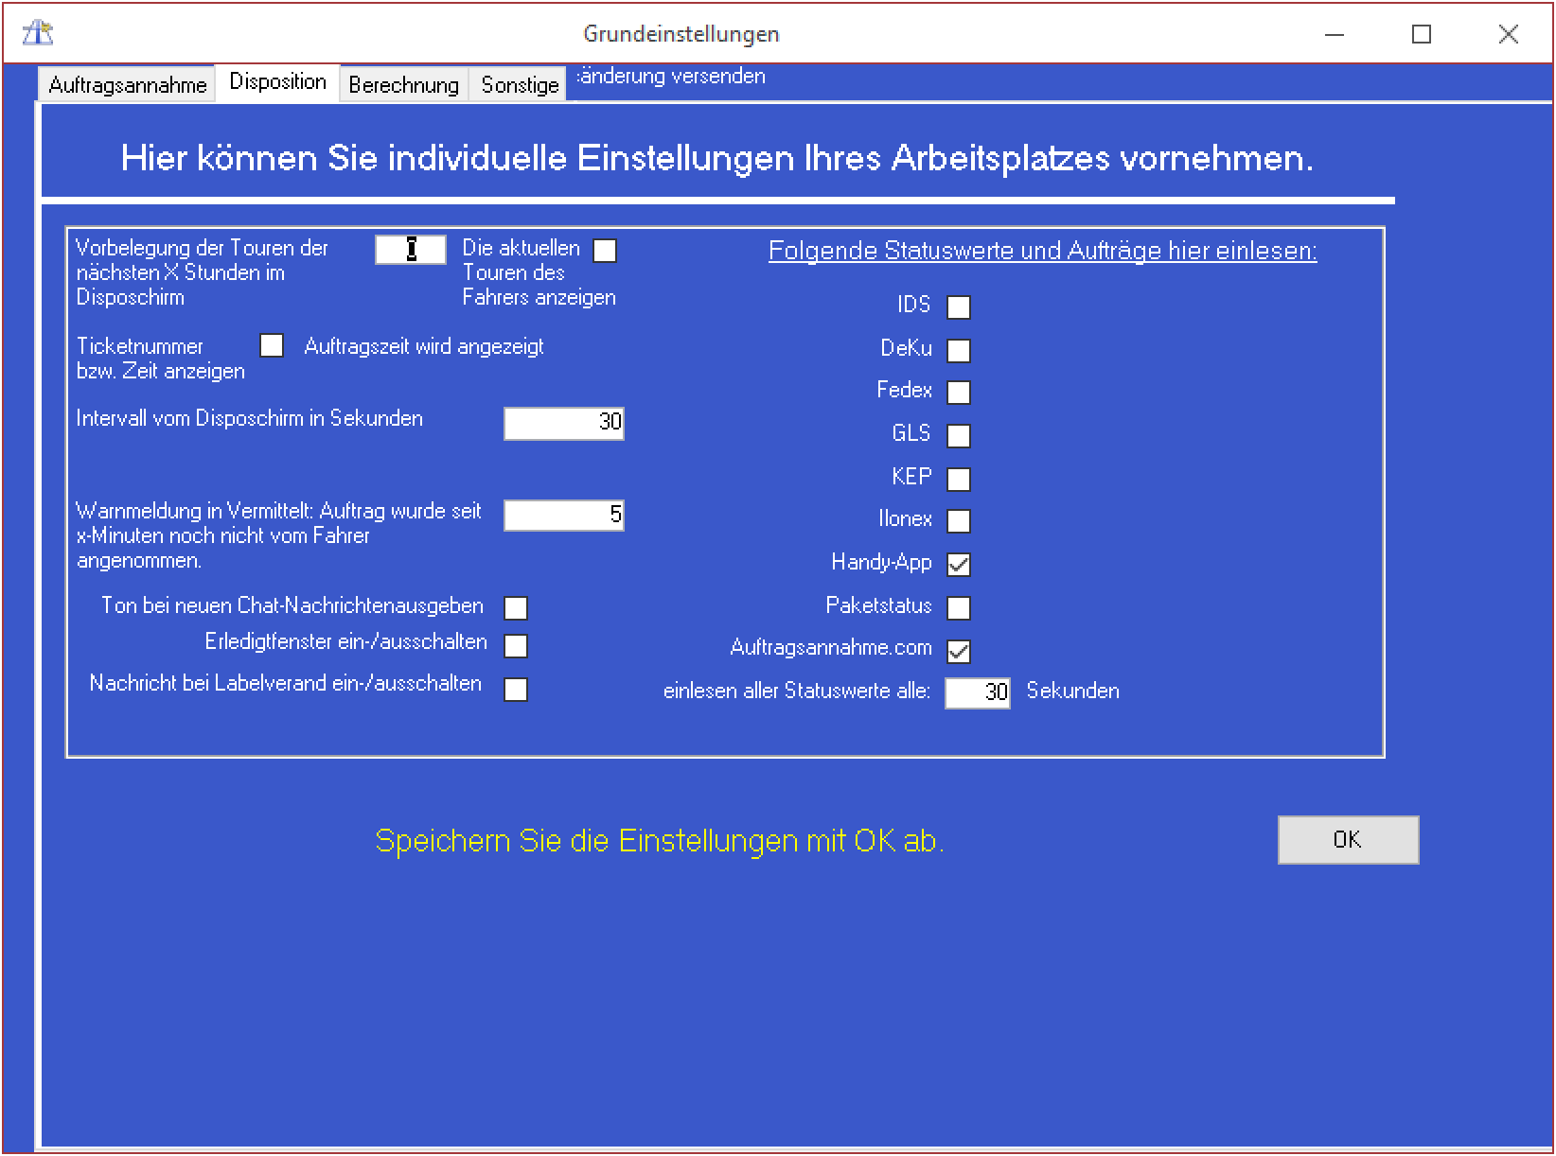The height and width of the screenshot is (1156, 1556).
Task: Toggle the KEP checkbox
Action: (x=959, y=479)
